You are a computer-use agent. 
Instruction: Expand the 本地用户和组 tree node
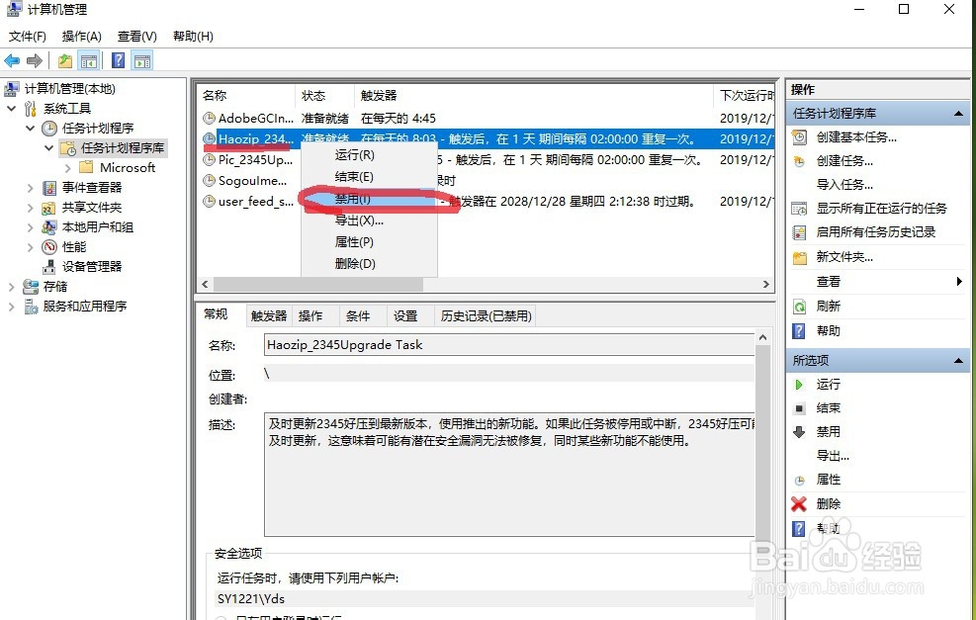(30, 227)
